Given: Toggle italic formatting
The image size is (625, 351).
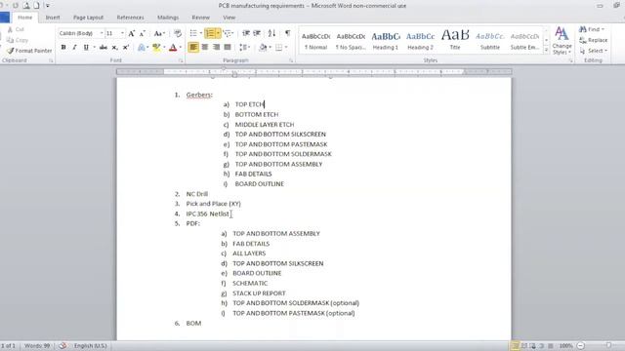Looking at the screenshot, I should click(x=74, y=48).
